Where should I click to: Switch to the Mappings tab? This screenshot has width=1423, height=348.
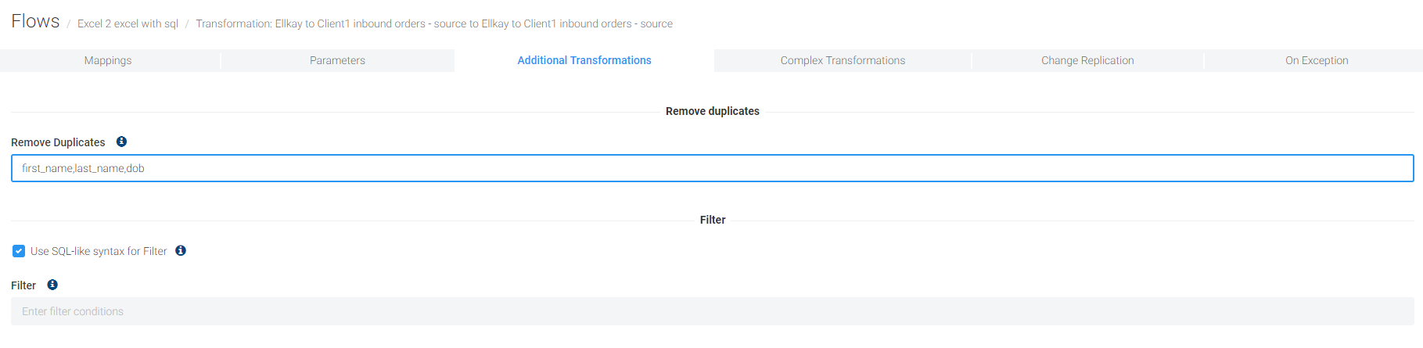tap(108, 60)
